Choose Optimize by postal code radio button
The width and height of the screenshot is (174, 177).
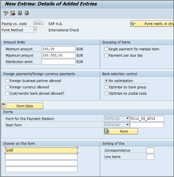106,93
